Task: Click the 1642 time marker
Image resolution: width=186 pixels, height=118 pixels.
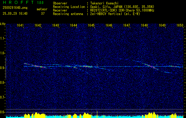Action: coord(38,25)
